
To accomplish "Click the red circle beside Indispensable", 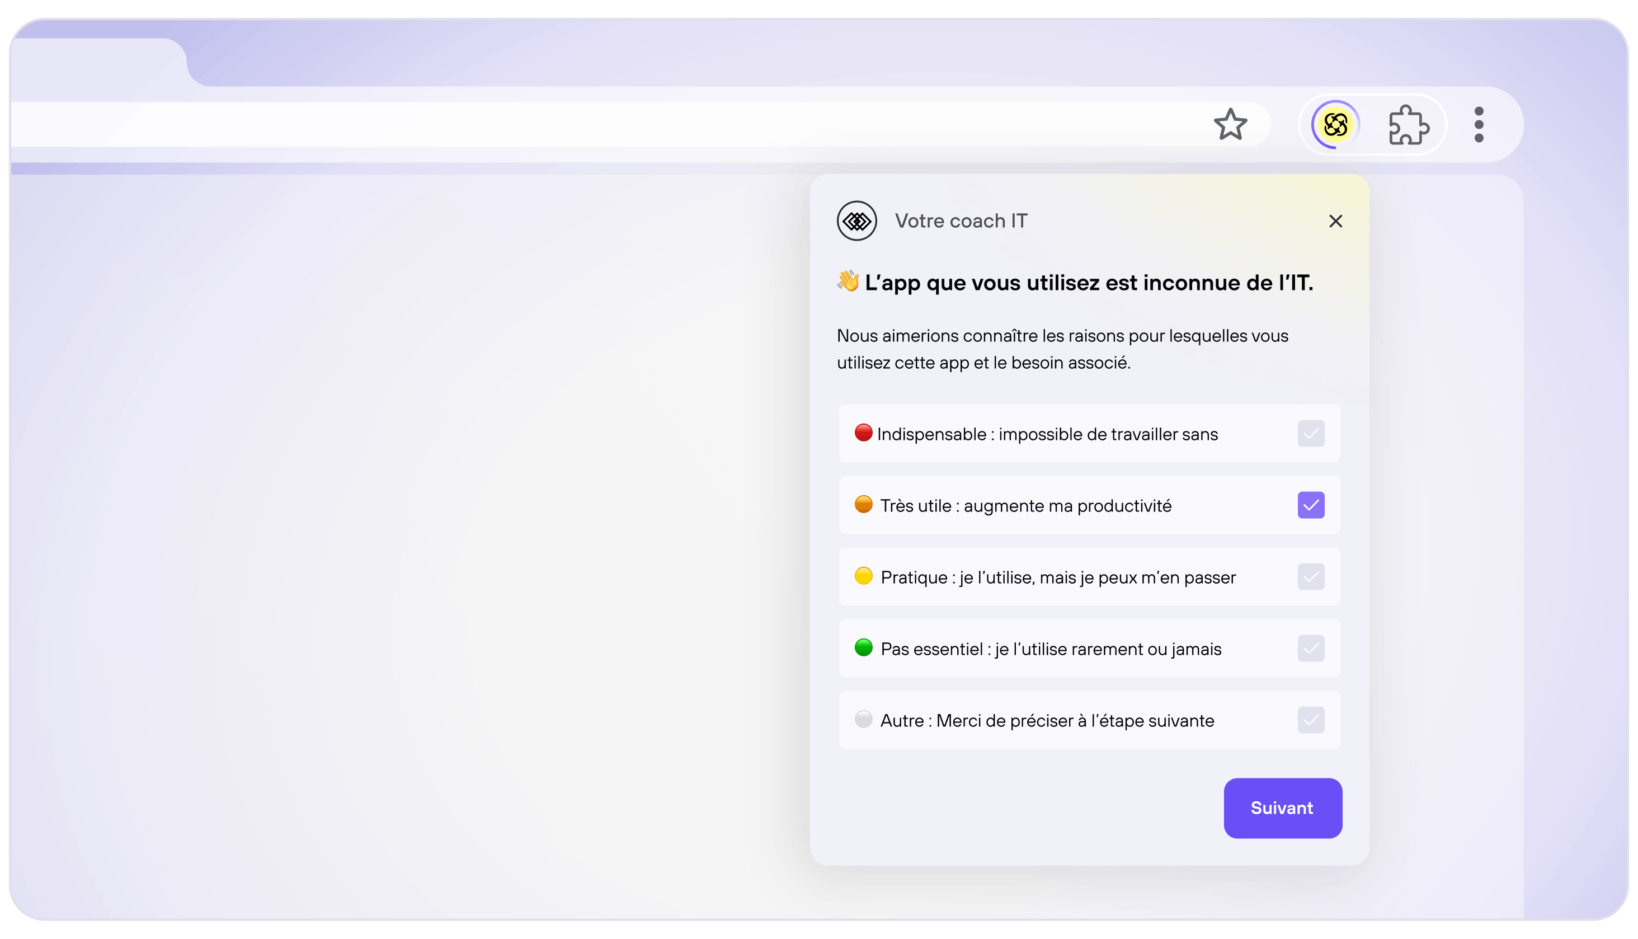I will pyautogui.click(x=863, y=433).
